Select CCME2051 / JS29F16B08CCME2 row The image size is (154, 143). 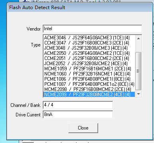point(89,58)
